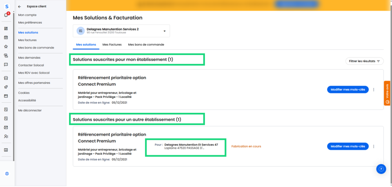The width and height of the screenshot is (392, 187).
Task: Open the star reviews icon in sidebar
Action: point(6,46)
